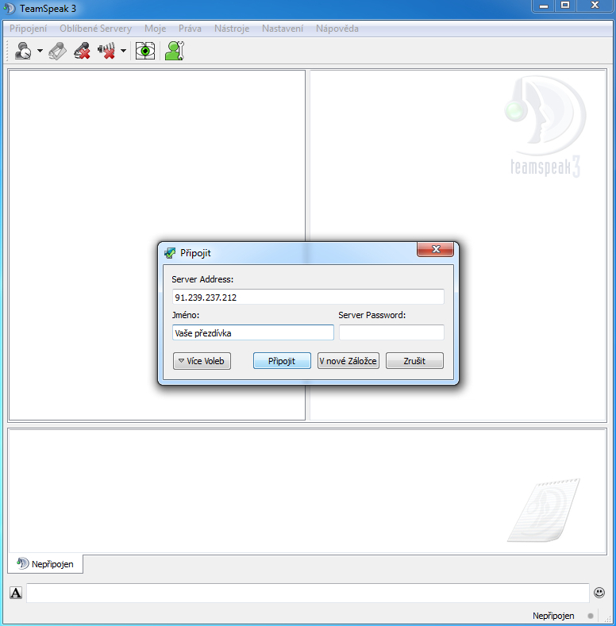Click the connection status indicator dot
Screen dimensions: 616x626
point(591,616)
